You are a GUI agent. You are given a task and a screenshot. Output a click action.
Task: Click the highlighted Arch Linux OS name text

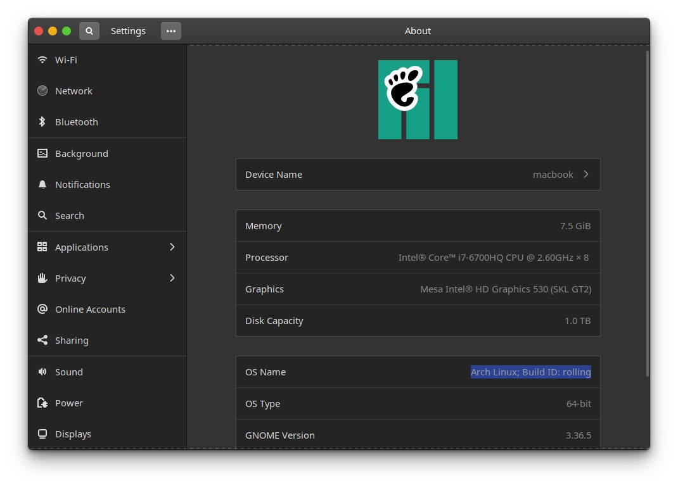click(530, 372)
